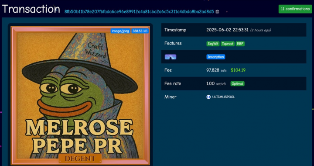The width and height of the screenshot is (314, 166).
Task: Open the transaction hash 8fb50b11b78e... link
Action: tap(139, 12)
